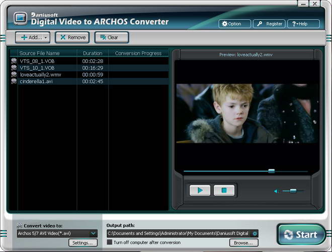Viewport: 332px width, 252px height.
Task: Open the Help menu
Action: tap(303, 24)
